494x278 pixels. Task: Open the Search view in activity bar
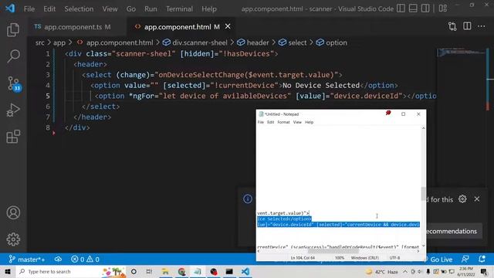pyautogui.click(x=13, y=56)
